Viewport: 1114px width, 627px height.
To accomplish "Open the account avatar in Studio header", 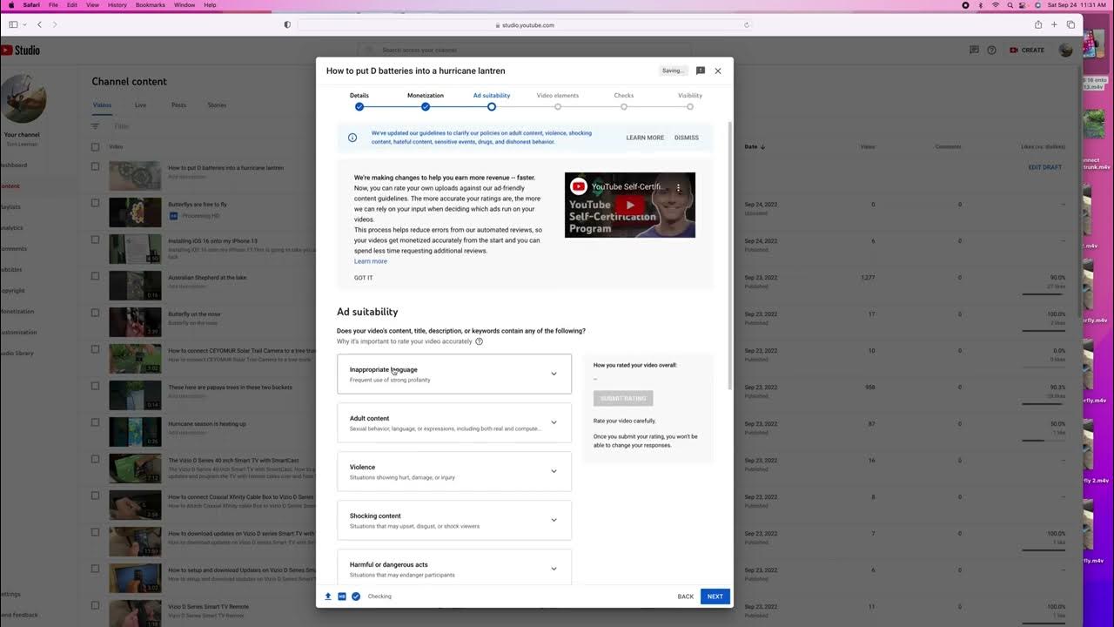I will click(1066, 50).
